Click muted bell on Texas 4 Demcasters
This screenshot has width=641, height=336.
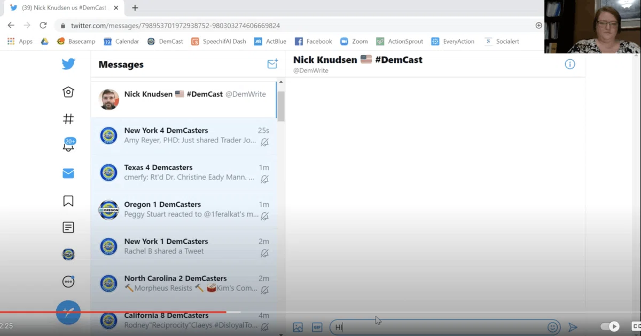[x=264, y=179]
